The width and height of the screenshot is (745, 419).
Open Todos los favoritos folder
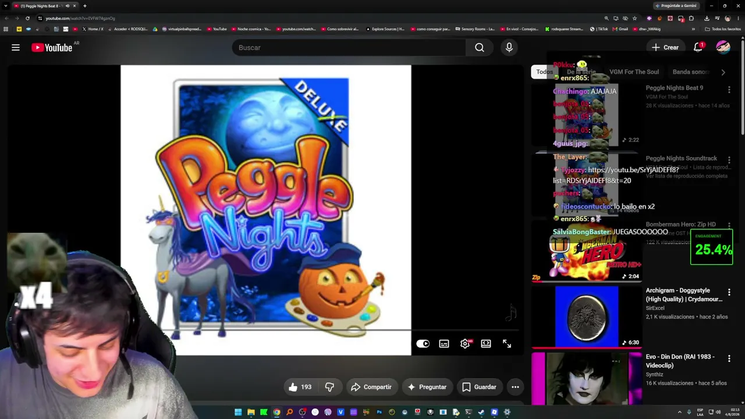click(723, 29)
